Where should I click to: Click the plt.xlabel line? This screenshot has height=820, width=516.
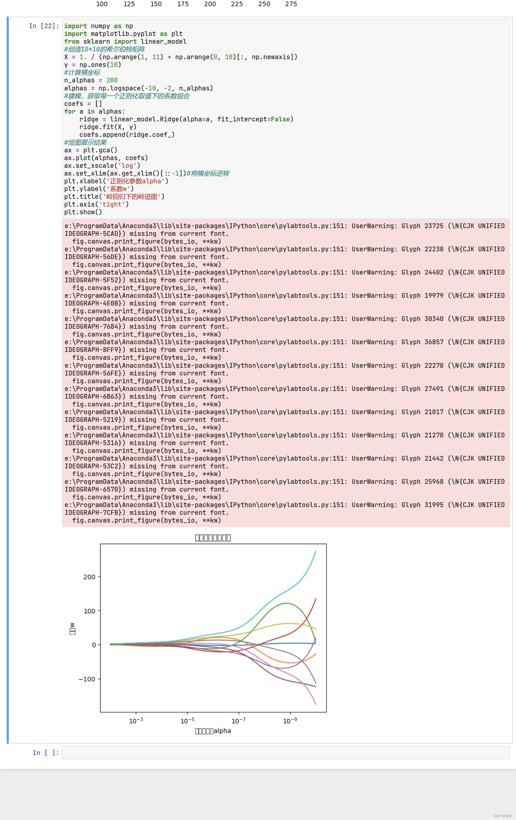click(116, 181)
